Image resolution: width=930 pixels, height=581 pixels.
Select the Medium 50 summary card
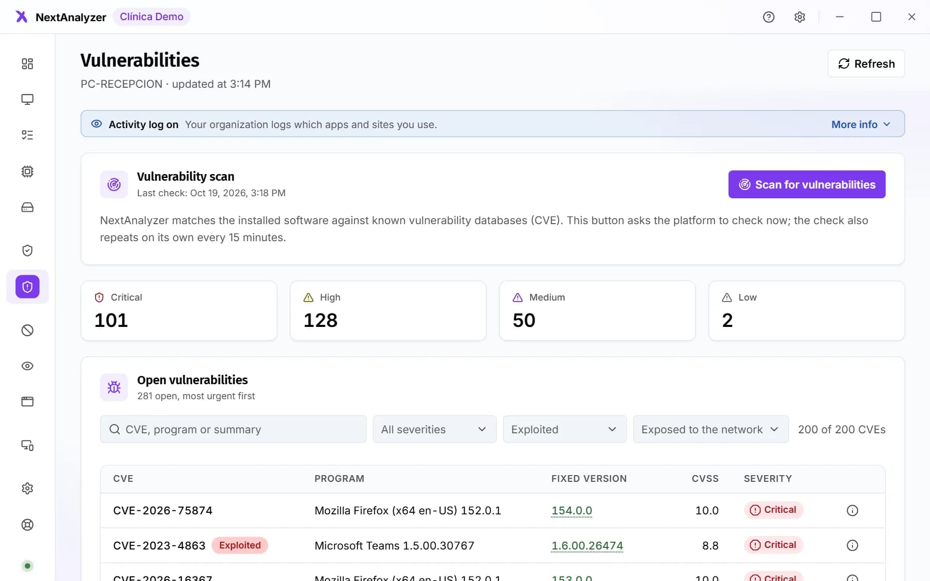[597, 310]
